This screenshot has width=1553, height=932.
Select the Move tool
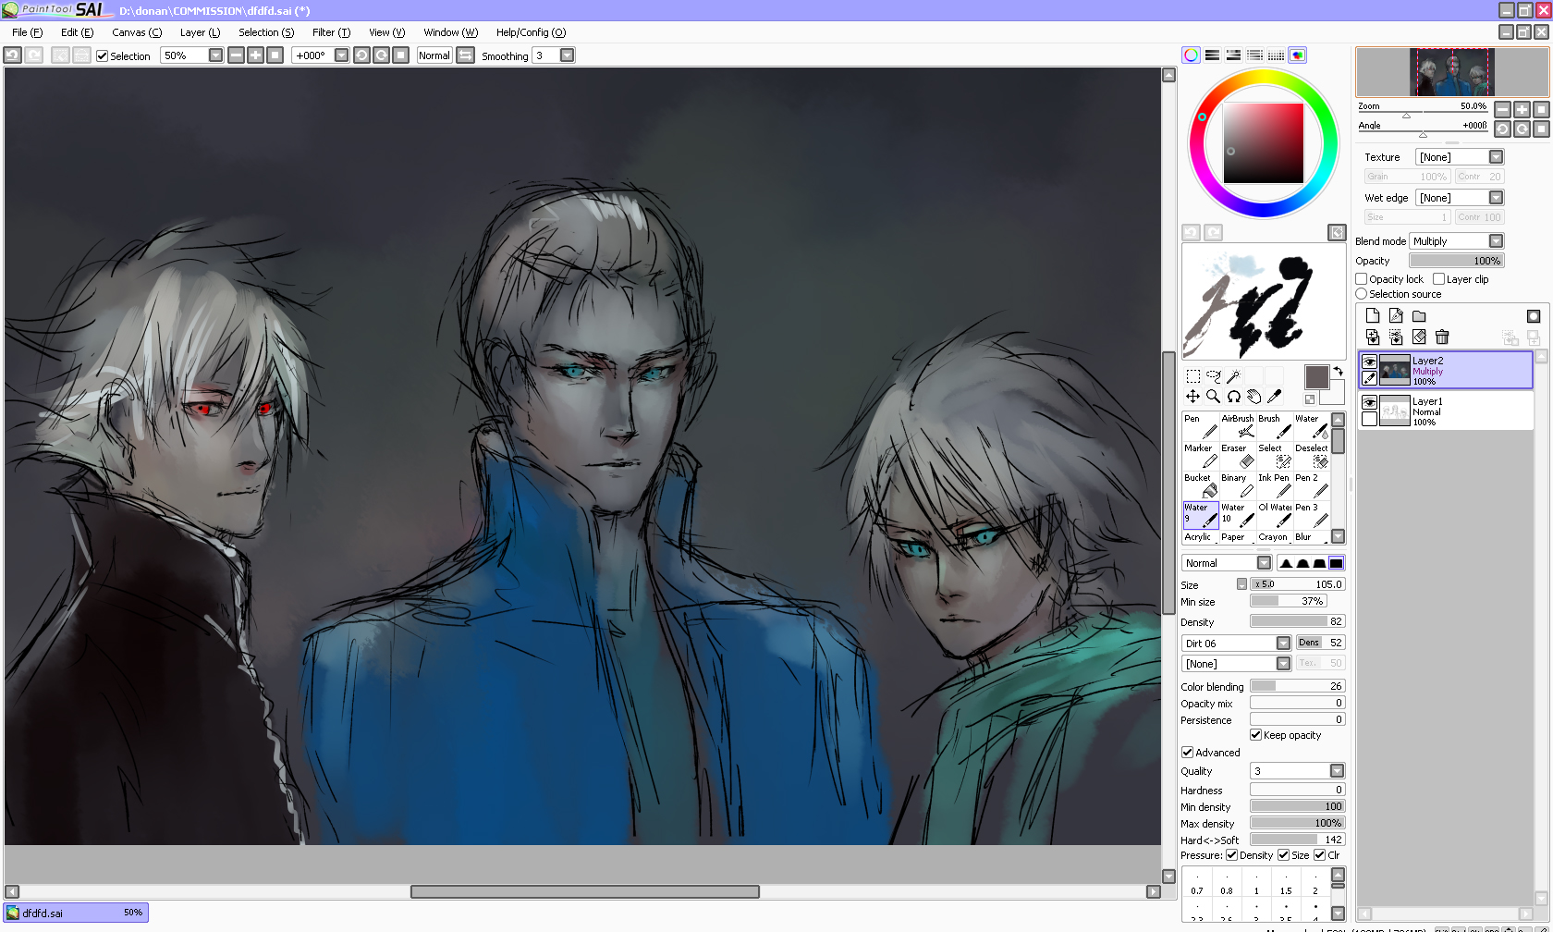[1192, 397]
